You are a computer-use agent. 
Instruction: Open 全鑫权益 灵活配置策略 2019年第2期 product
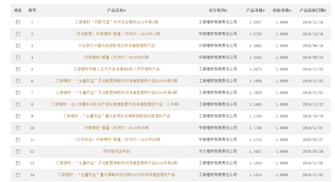point(116,81)
